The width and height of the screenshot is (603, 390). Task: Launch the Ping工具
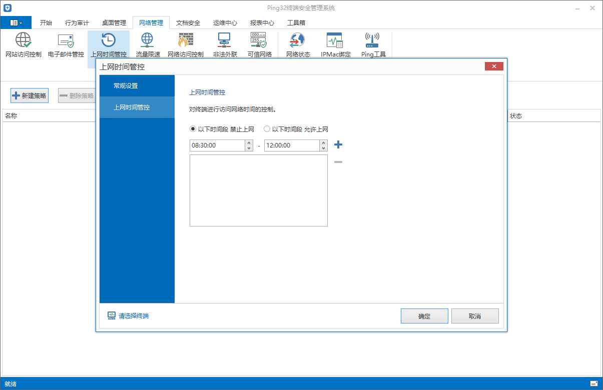pos(373,45)
